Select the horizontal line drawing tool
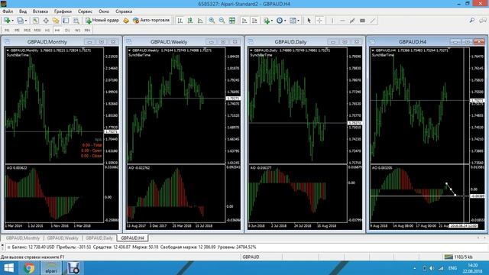489x275 pixels. point(342,21)
